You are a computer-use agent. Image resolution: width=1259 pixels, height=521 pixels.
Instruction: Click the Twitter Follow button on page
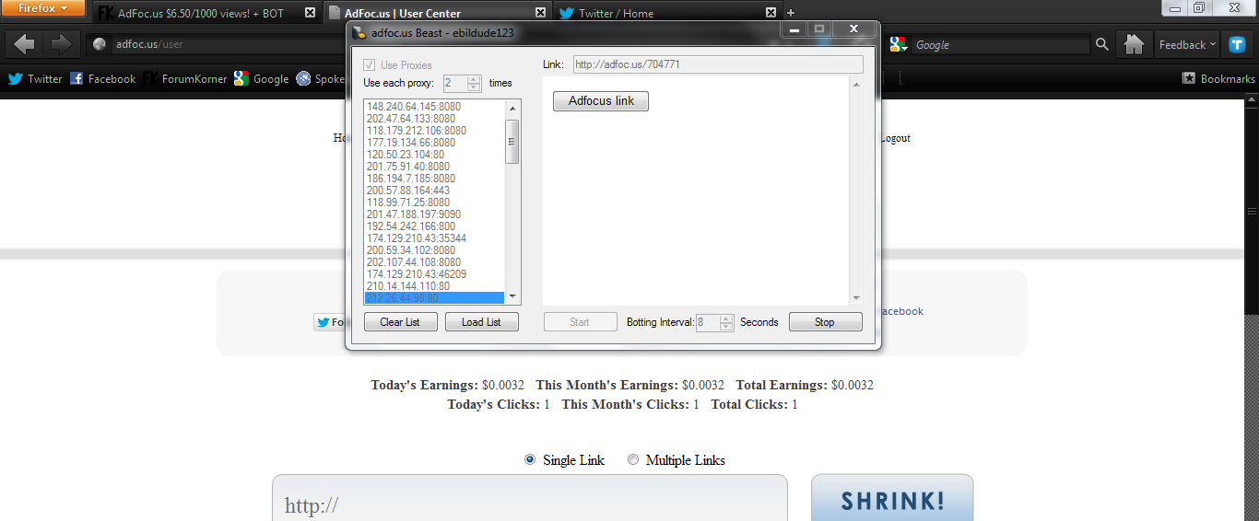(x=330, y=322)
